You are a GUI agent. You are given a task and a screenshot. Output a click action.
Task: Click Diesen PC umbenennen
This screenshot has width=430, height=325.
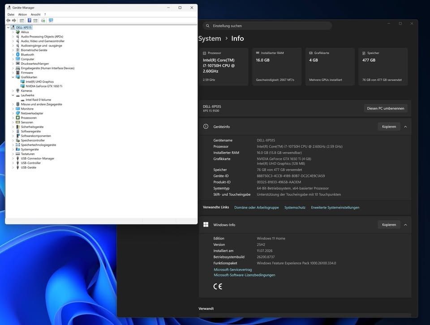[385, 108]
